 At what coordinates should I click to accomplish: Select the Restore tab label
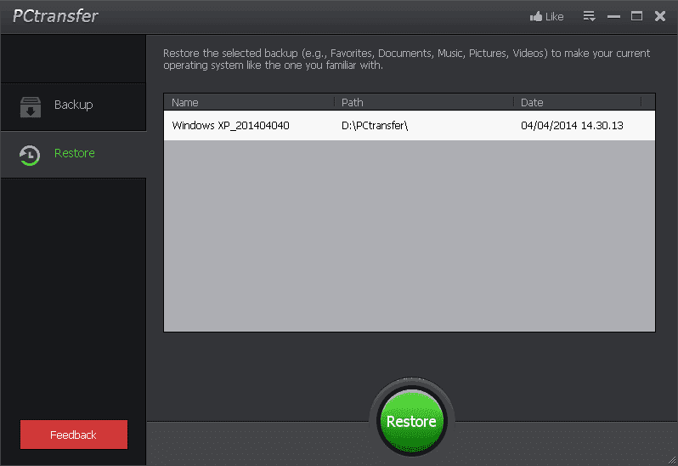[75, 154]
